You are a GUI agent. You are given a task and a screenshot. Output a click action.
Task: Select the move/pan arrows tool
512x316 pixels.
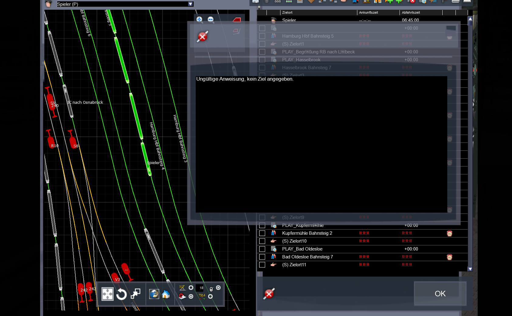(x=107, y=294)
